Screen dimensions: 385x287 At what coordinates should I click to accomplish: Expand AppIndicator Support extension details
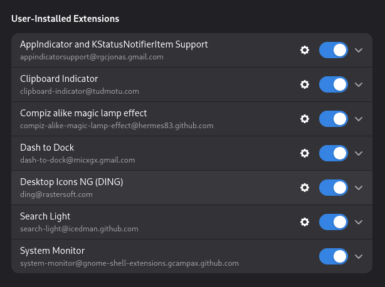point(359,50)
